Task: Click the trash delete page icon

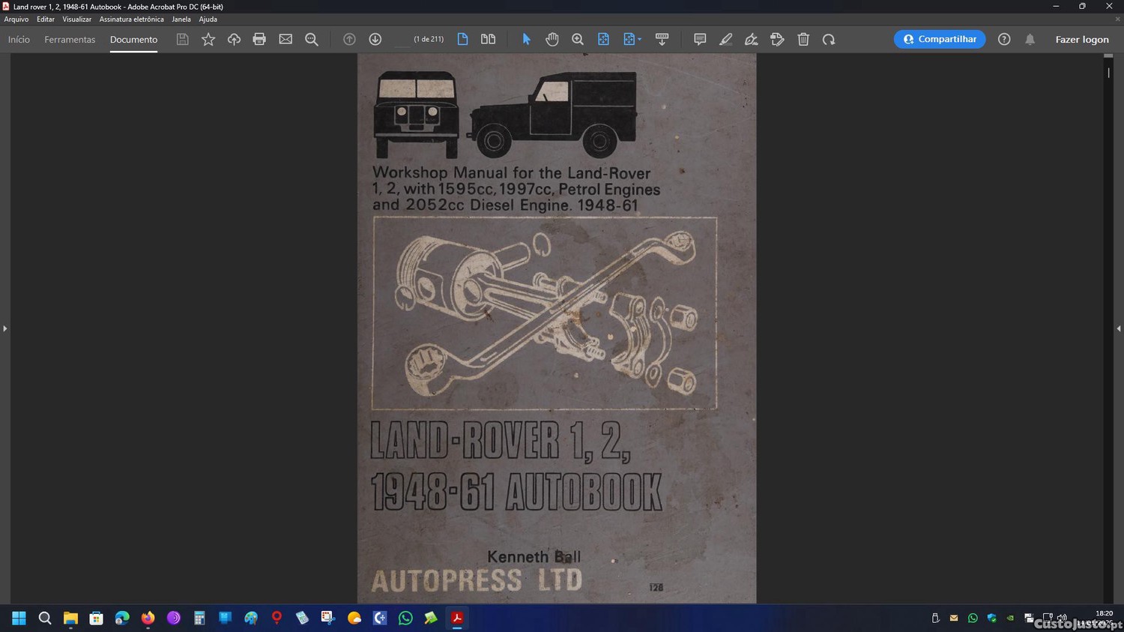Action: (803, 39)
